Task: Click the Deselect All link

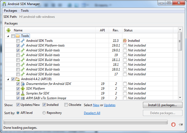Action: click(92, 113)
